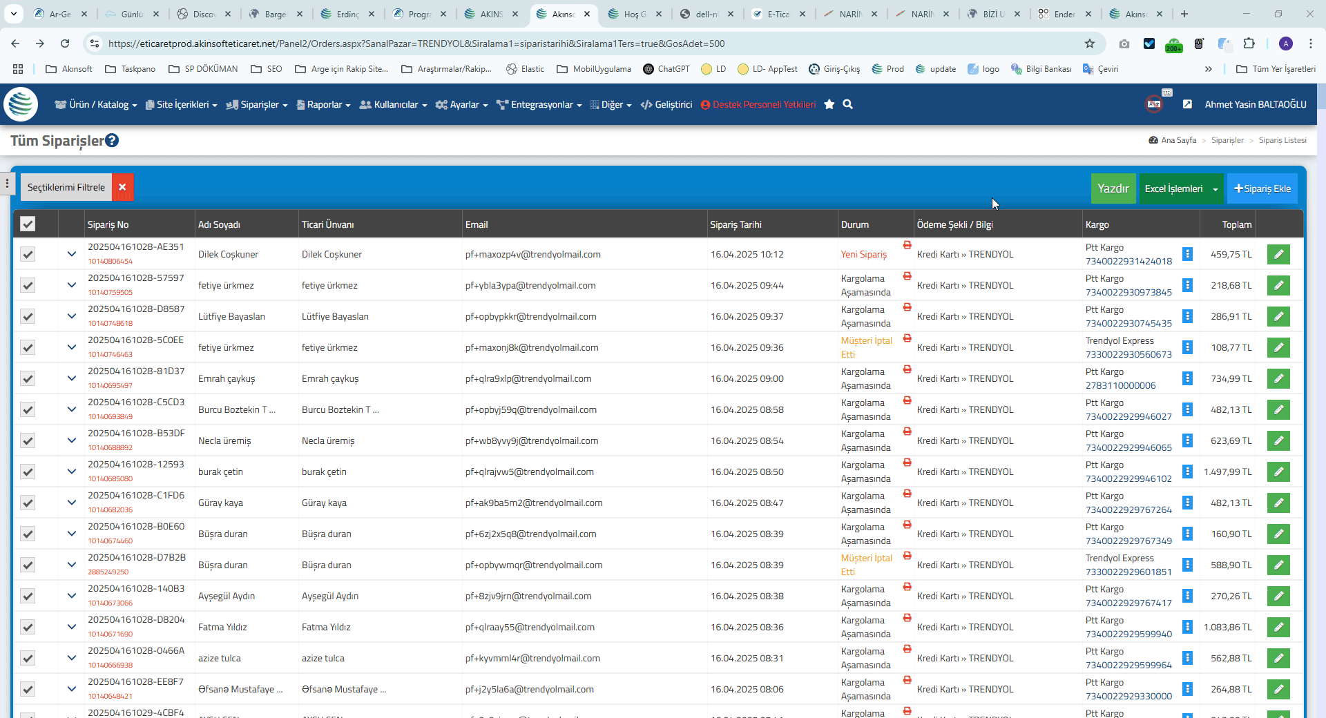
Task: Open the Siparişler menu
Action: tap(256, 104)
